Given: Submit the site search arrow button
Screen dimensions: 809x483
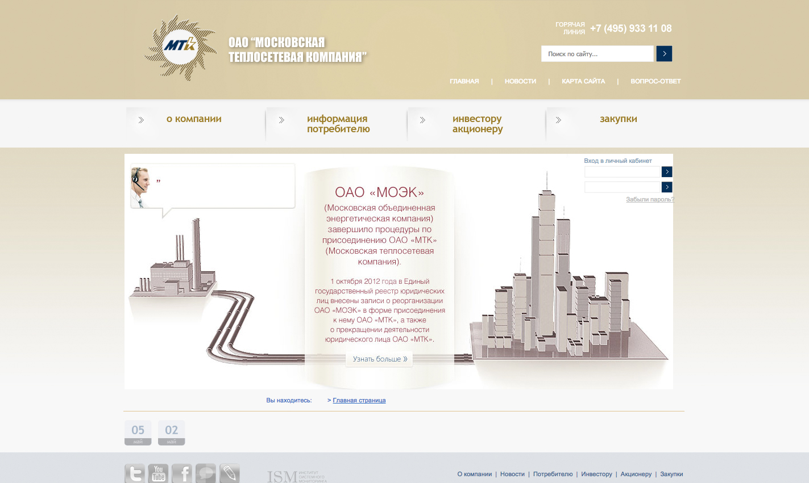Looking at the screenshot, I should click(x=664, y=53).
